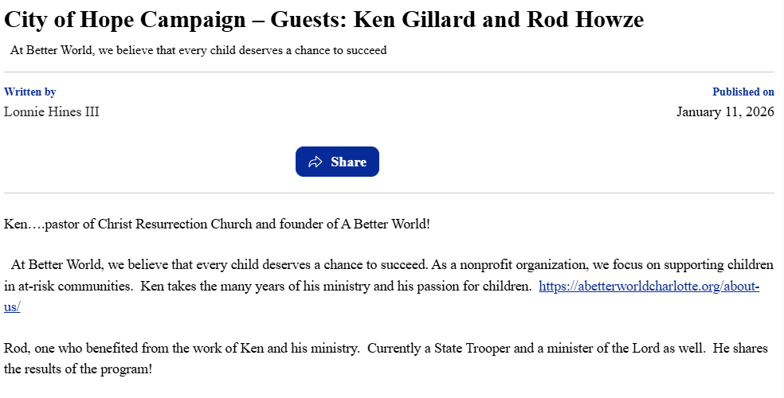Click the subtitle under the main heading
This screenshot has width=784, height=398.
click(x=198, y=50)
